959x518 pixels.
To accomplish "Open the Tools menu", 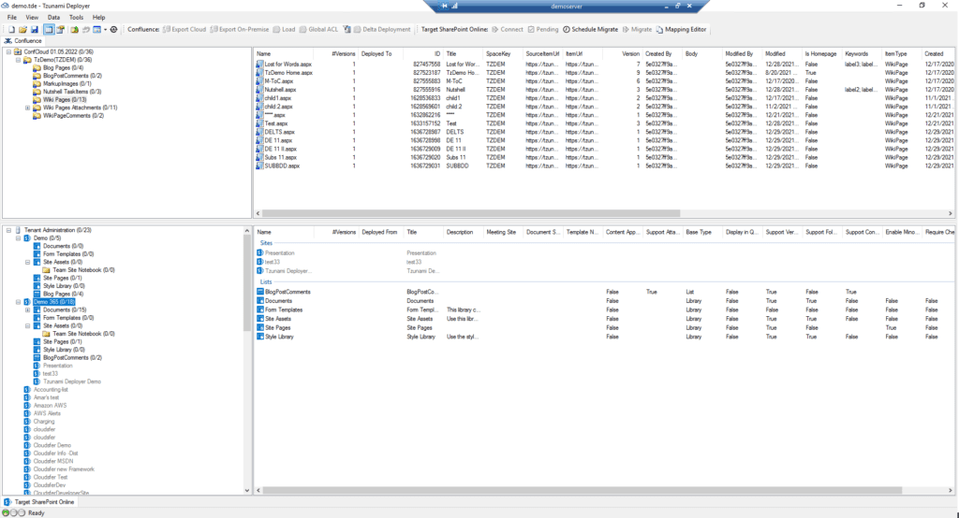I will coord(76,17).
